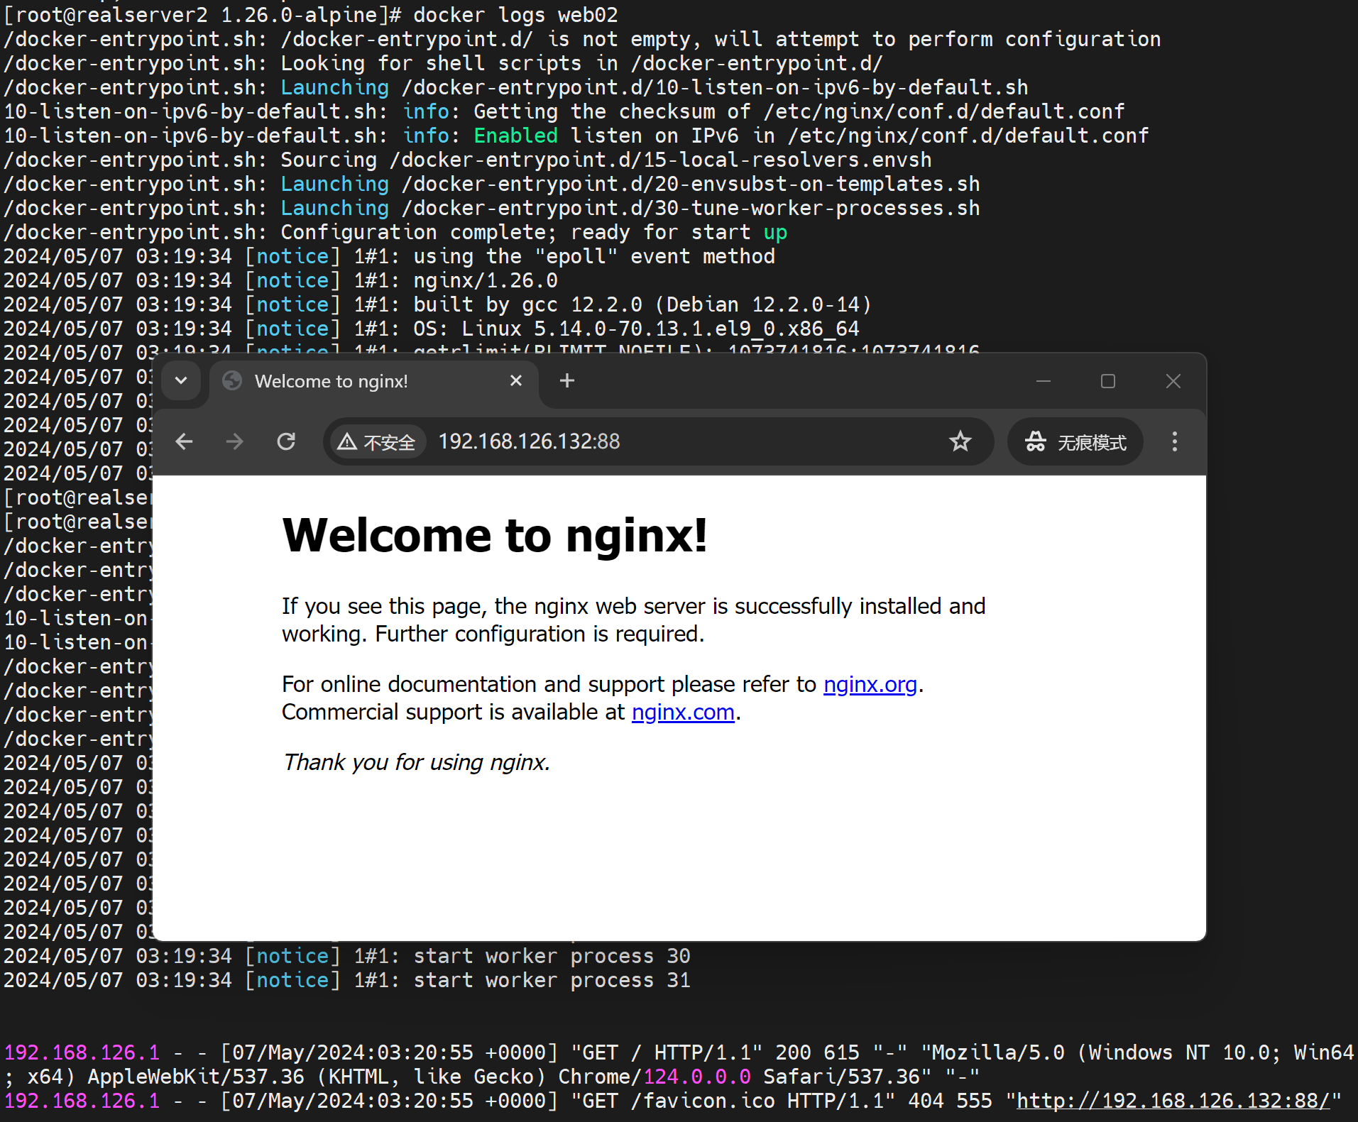Screen dimensions: 1358x1122
Task: Minimize the browser window
Action: coord(1043,381)
